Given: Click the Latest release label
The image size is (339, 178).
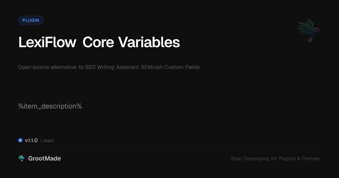Looking at the screenshot, I should (47, 140).
